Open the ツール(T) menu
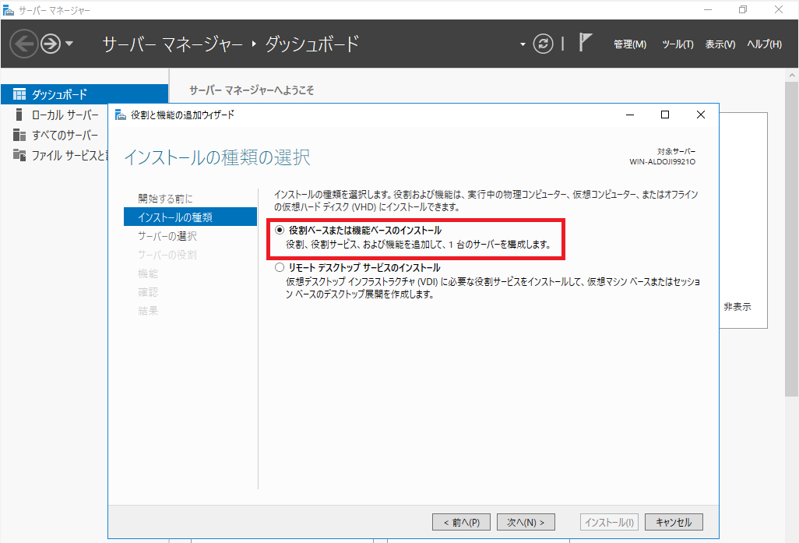 (678, 44)
